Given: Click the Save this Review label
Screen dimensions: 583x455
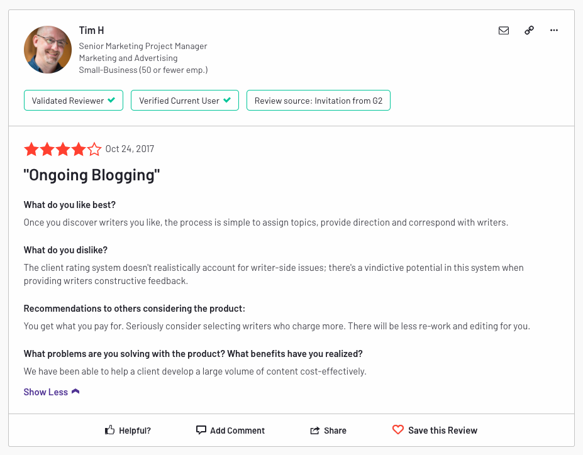Looking at the screenshot, I should click(x=443, y=430).
